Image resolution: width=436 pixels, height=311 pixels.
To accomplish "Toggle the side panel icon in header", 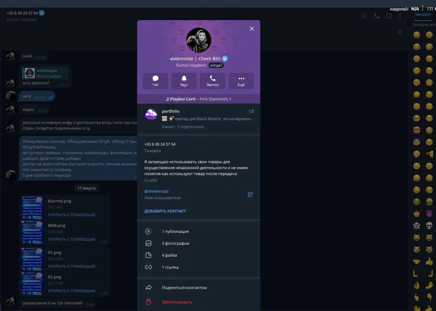I will tap(389, 16).
